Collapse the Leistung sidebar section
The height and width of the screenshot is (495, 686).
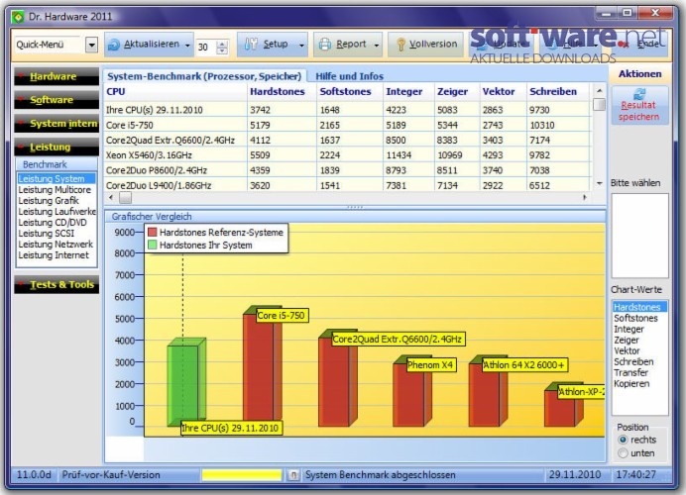pos(57,147)
